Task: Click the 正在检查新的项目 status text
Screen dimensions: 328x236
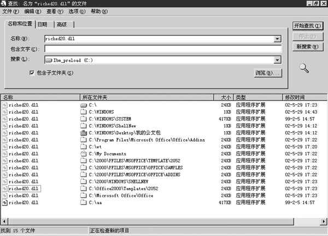Action: [x=109, y=231]
